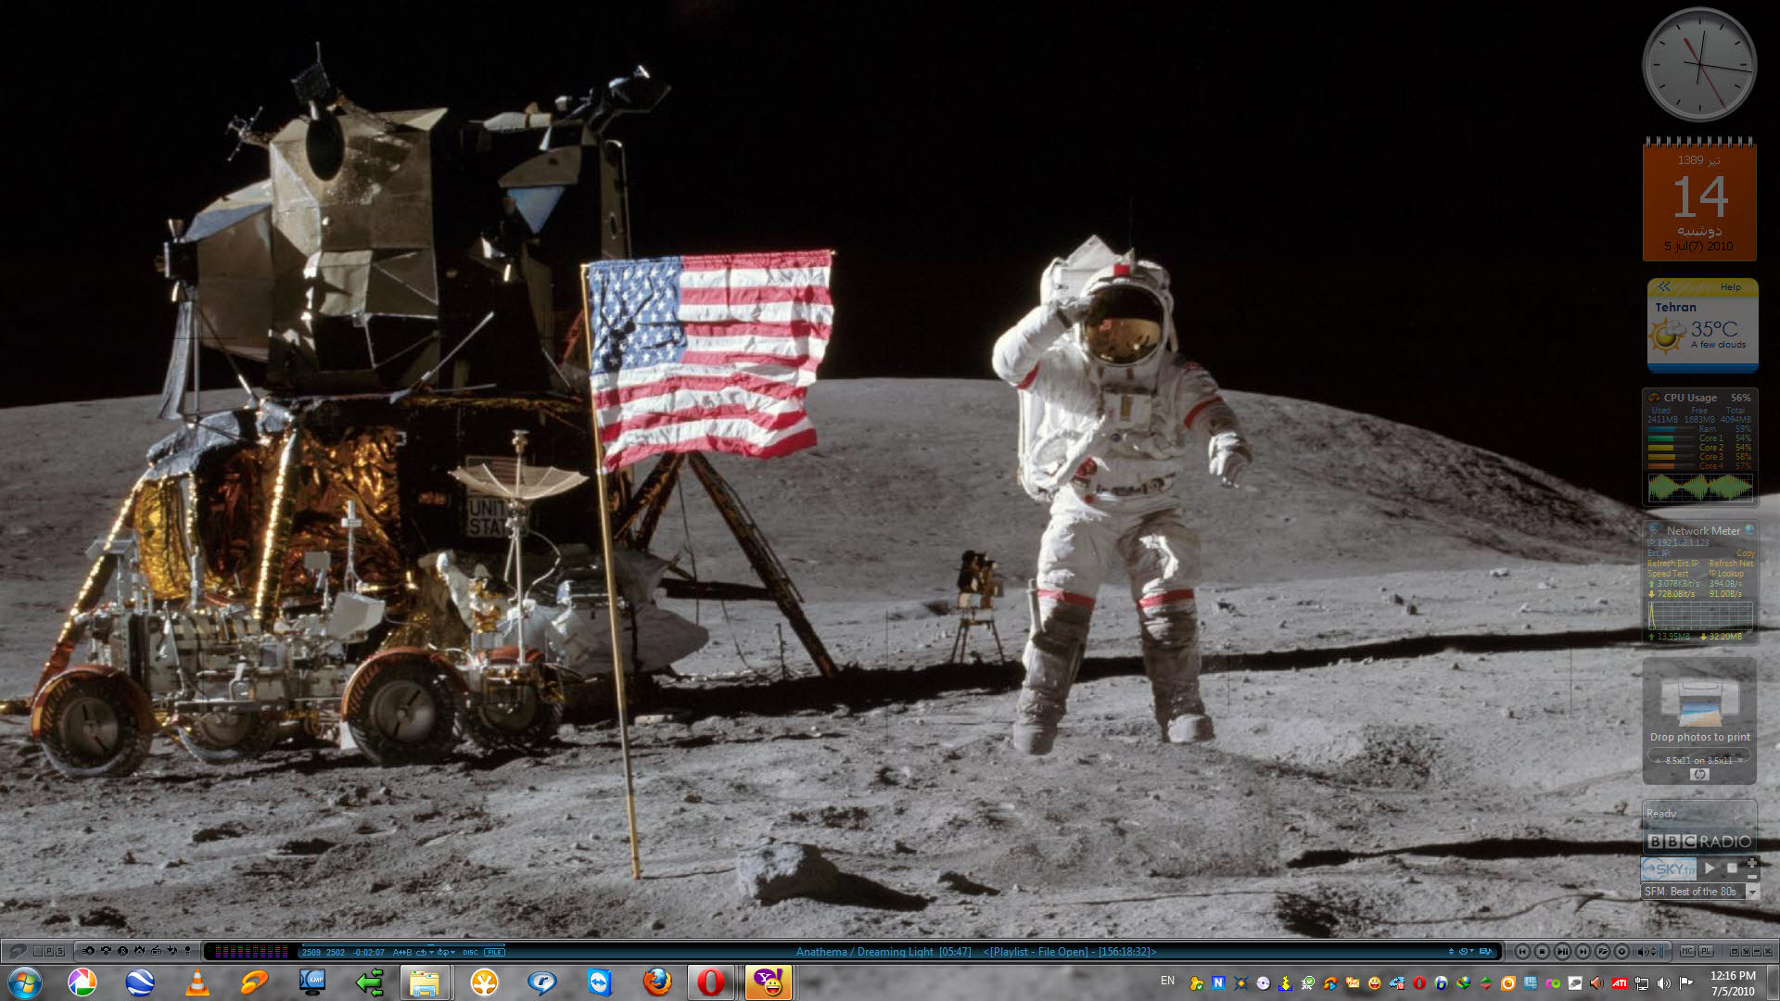Click the Anathema / Dreaming Light track title

pos(865,952)
